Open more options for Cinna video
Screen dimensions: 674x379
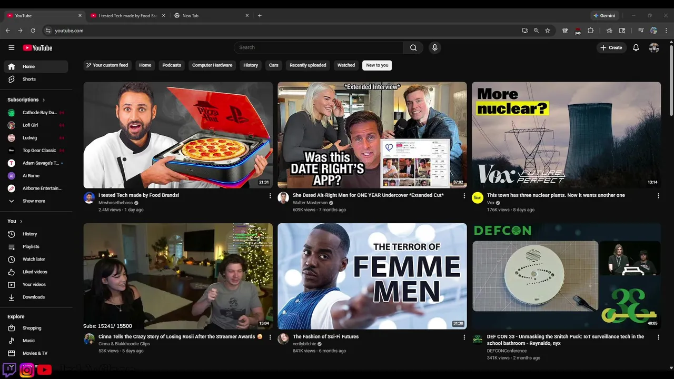[x=270, y=337]
